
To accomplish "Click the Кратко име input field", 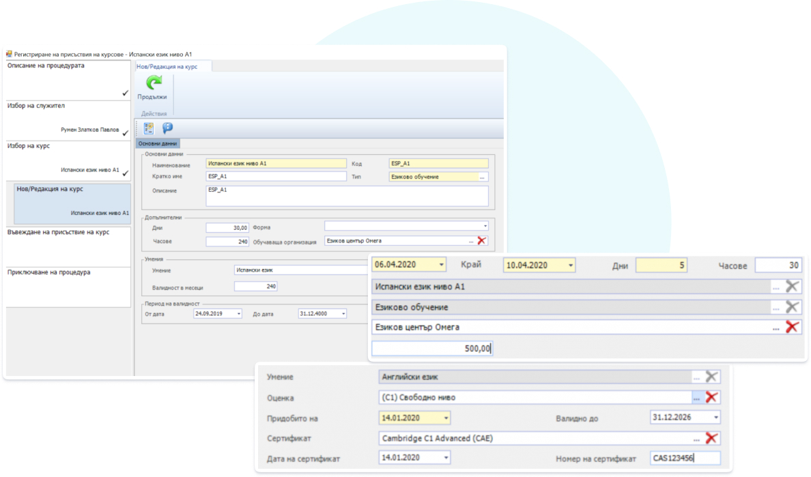I will coord(276,176).
